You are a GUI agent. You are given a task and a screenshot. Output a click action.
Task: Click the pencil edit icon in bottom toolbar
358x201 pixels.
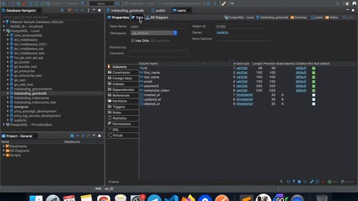[x=312, y=181]
